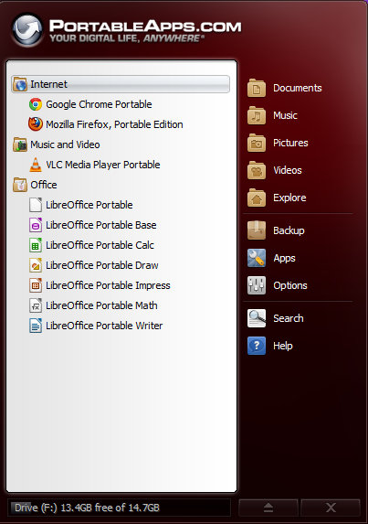Open LibreOffice Portable Draw
Screen dimensions: 368x524
pos(93,265)
